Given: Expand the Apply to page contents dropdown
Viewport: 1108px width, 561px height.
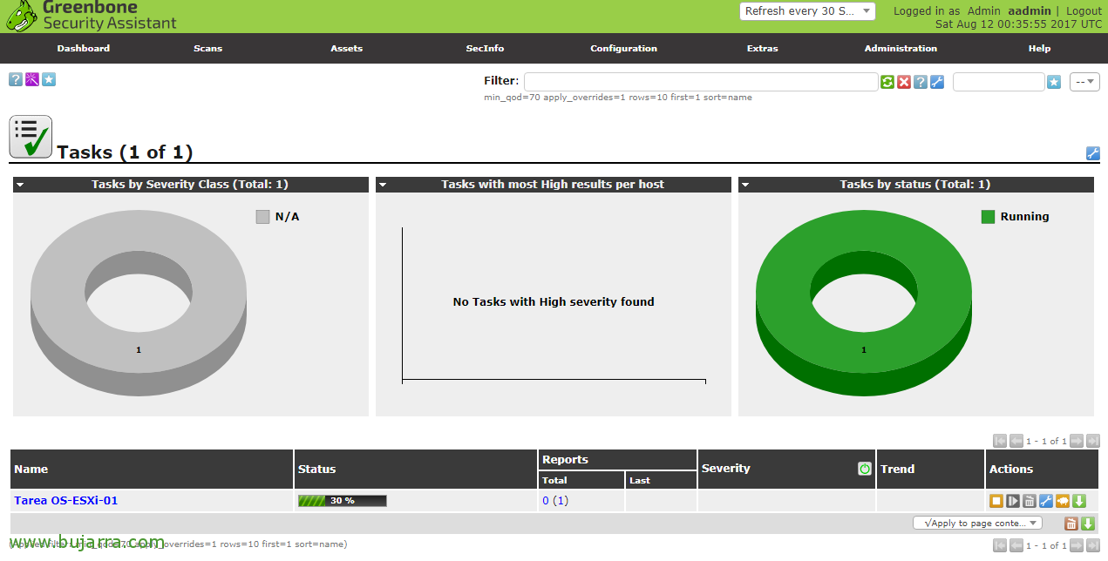Looking at the screenshot, I should coord(977,523).
